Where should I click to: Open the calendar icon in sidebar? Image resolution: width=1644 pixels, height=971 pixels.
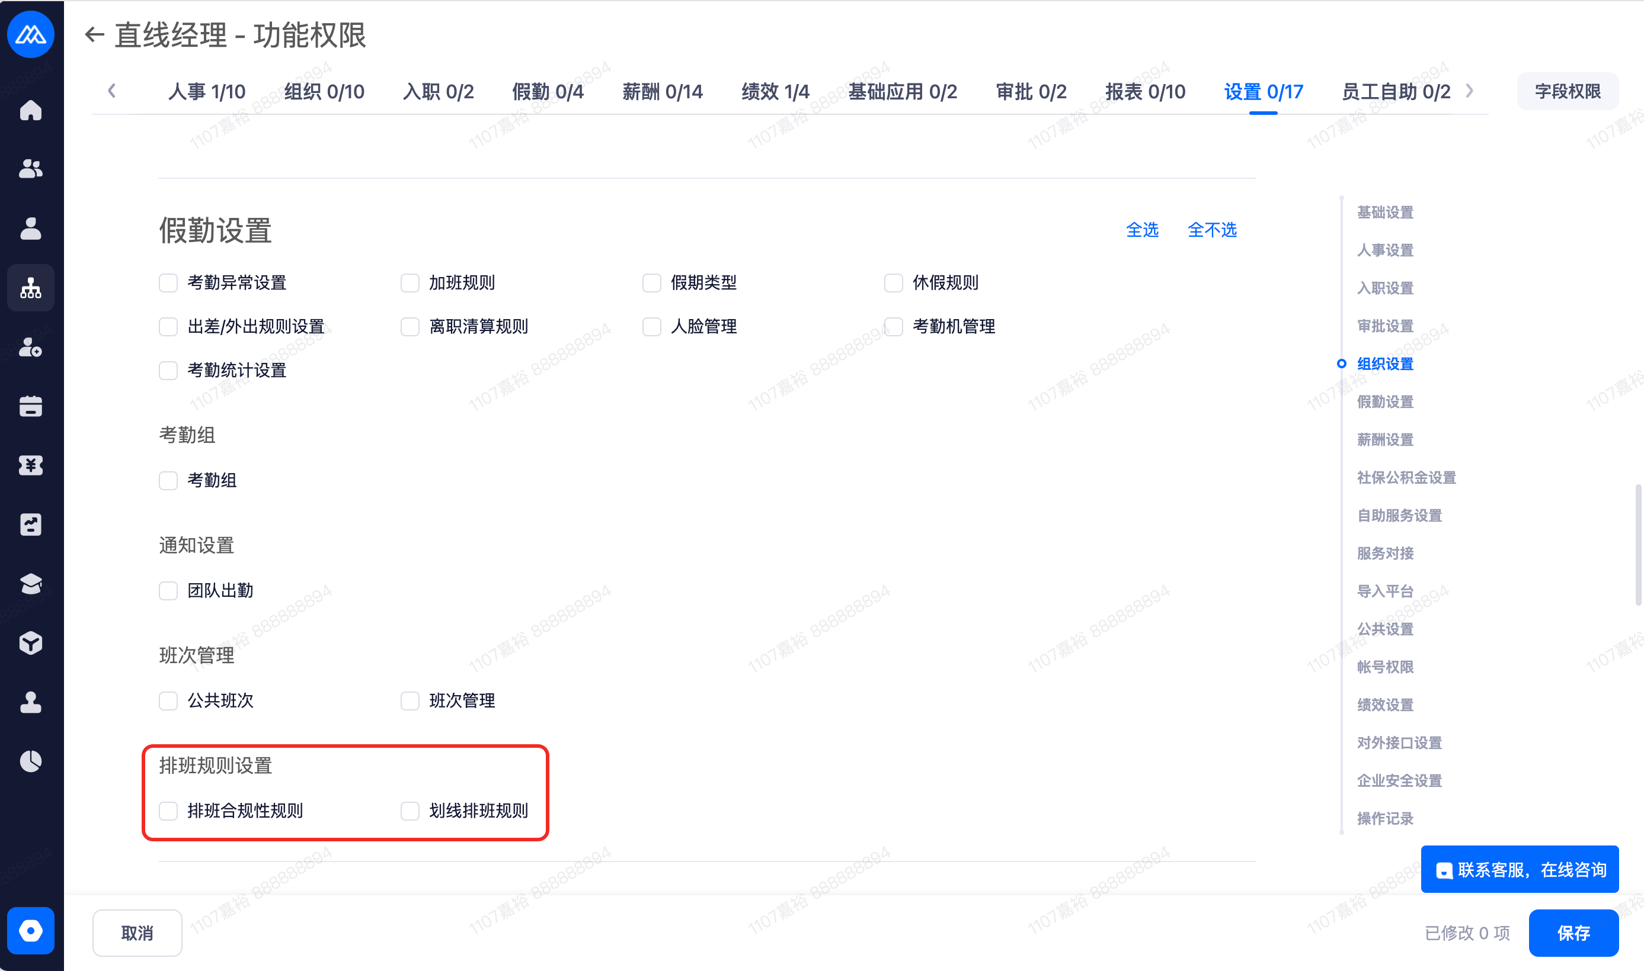[31, 406]
